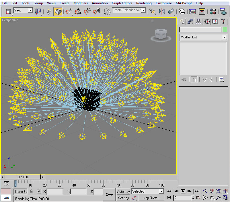
Task: Click the Curve Editor icon
Action: click(192, 11)
